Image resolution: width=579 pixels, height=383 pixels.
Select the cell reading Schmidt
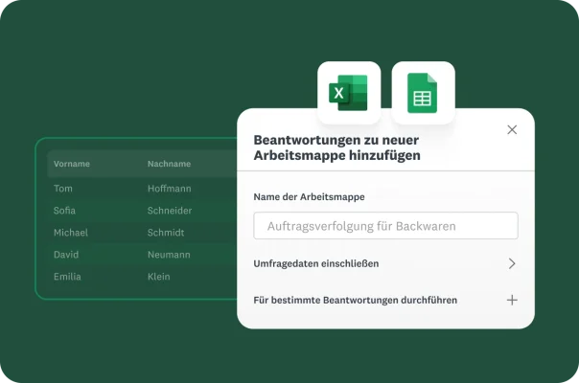pos(166,233)
